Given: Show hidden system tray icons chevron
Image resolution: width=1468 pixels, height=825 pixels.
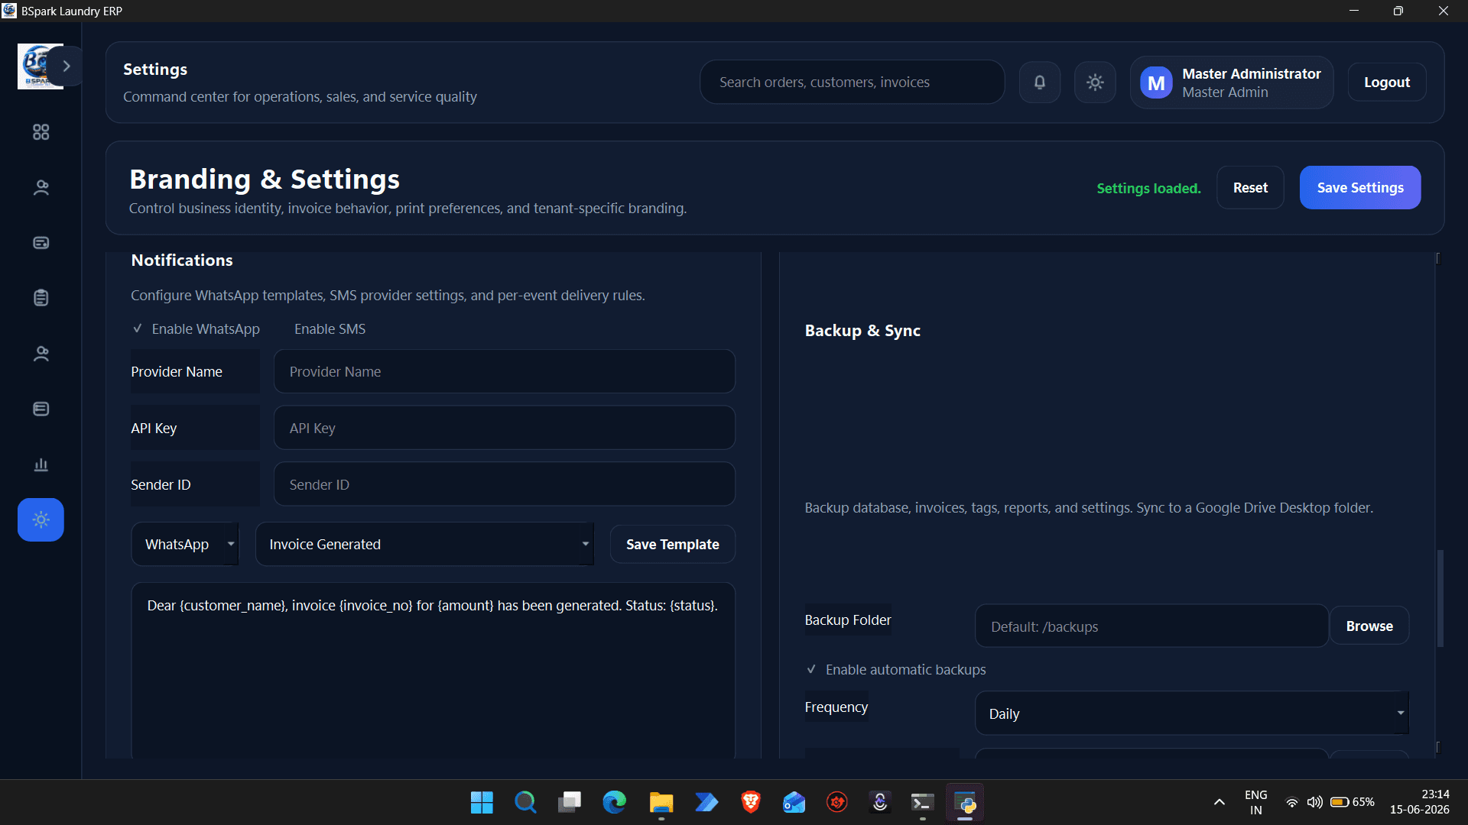Looking at the screenshot, I should [1220, 803].
